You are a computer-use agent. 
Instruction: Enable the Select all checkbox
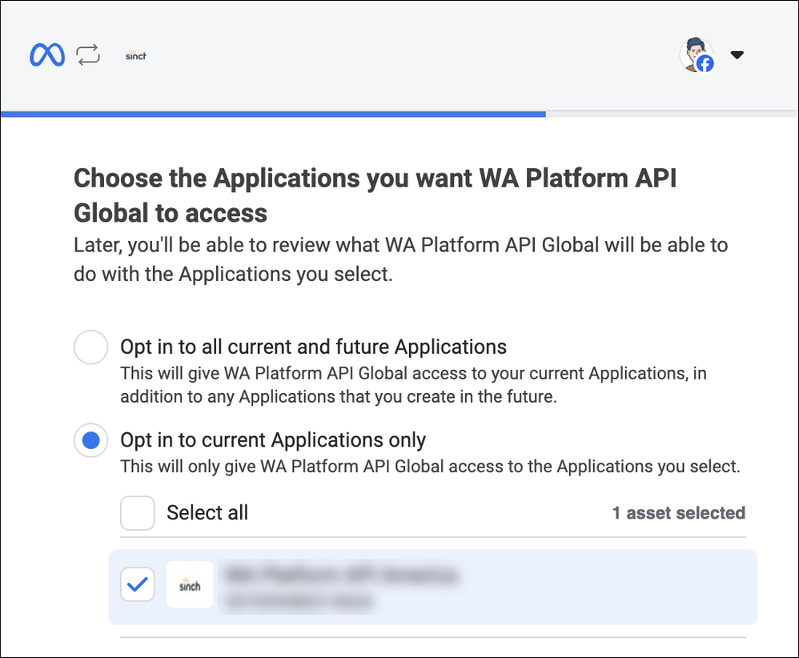(x=137, y=513)
